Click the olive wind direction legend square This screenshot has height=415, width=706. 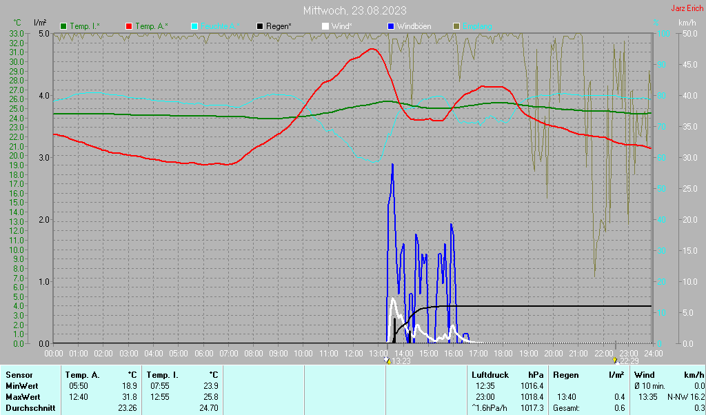click(x=456, y=26)
